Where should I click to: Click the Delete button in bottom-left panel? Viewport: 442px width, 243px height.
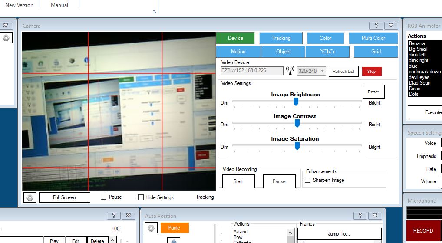98,240
